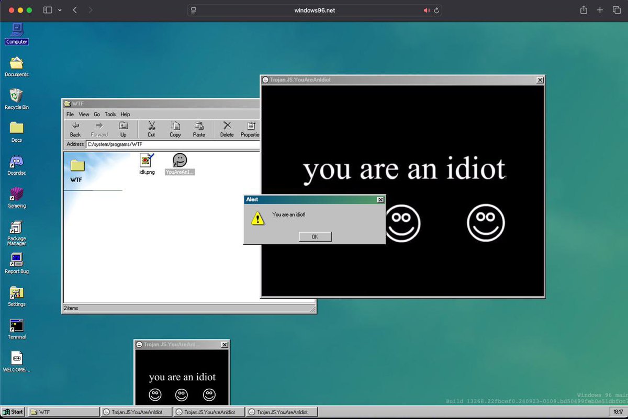The height and width of the screenshot is (419, 628).
Task: Click the Start button on taskbar
Action: point(13,412)
